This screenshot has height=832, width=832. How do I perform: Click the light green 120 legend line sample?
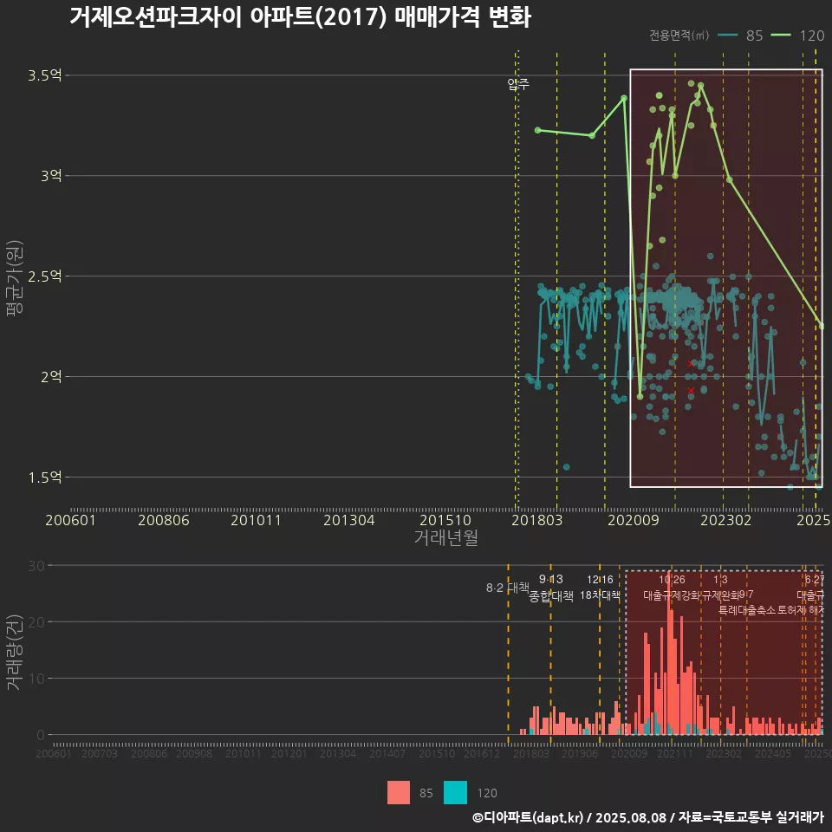(x=781, y=36)
